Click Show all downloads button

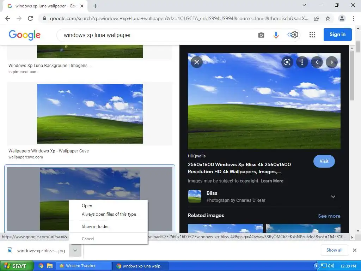pyautogui.click(x=334, y=250)
